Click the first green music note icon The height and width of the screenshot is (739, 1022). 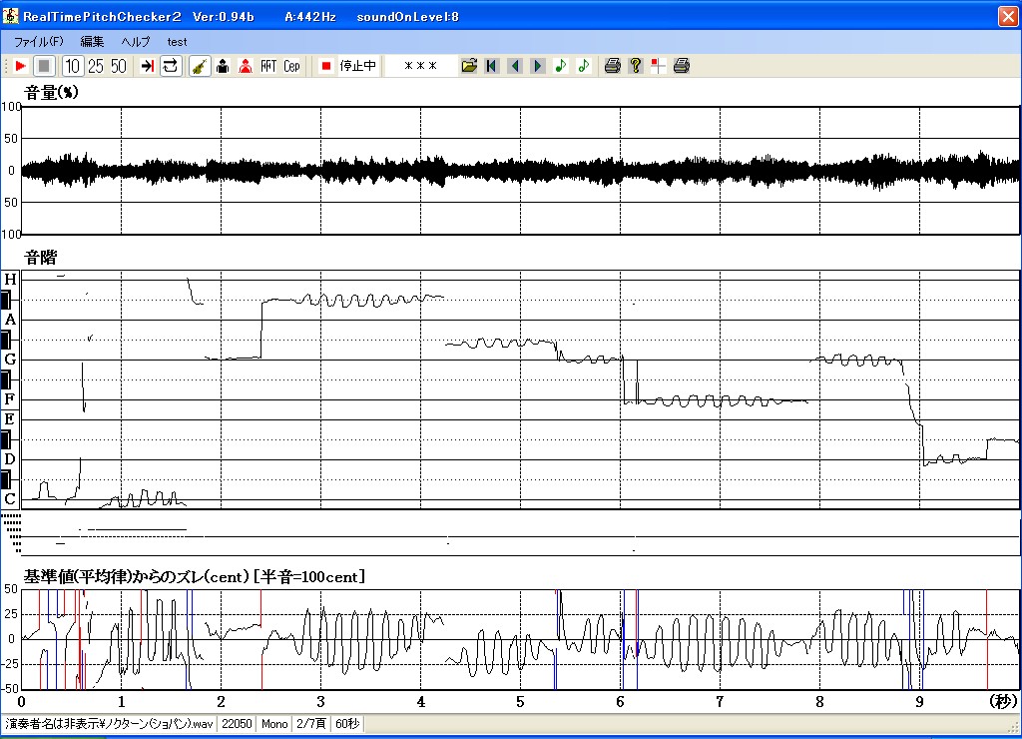pyautogui.click(x=561, y=66)
